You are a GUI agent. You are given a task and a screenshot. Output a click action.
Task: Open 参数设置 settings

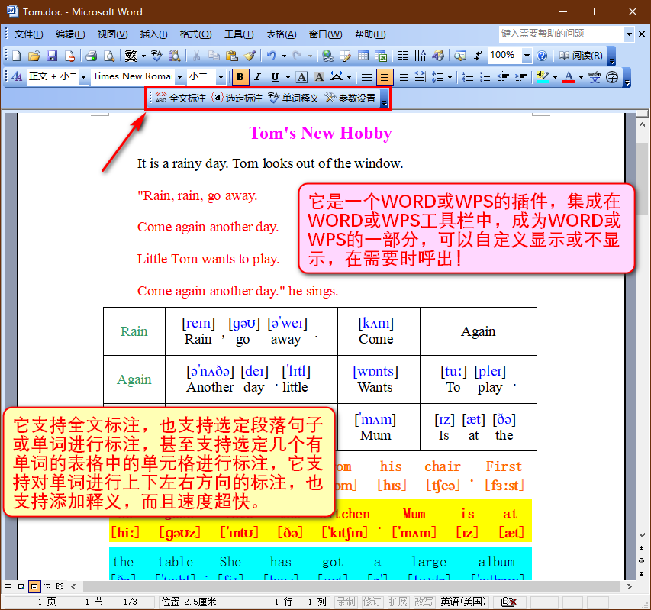click(350, 98)
